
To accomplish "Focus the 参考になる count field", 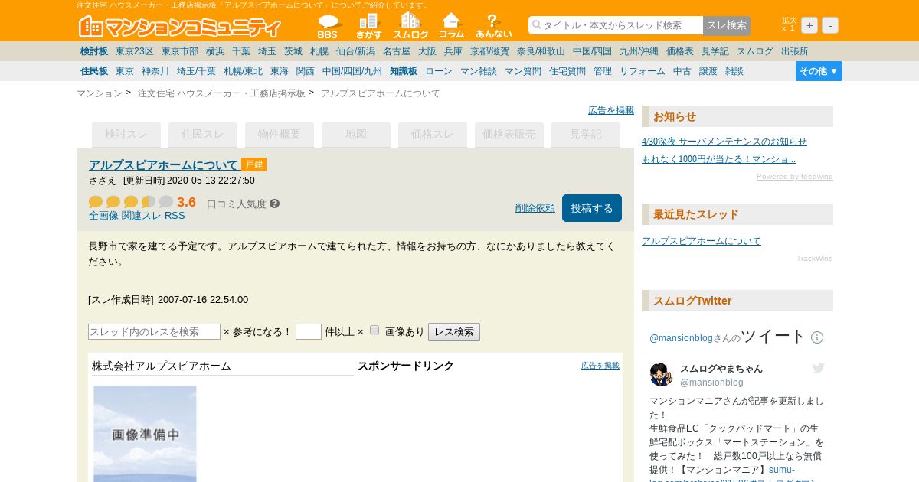I will click(x=309, y=331).
